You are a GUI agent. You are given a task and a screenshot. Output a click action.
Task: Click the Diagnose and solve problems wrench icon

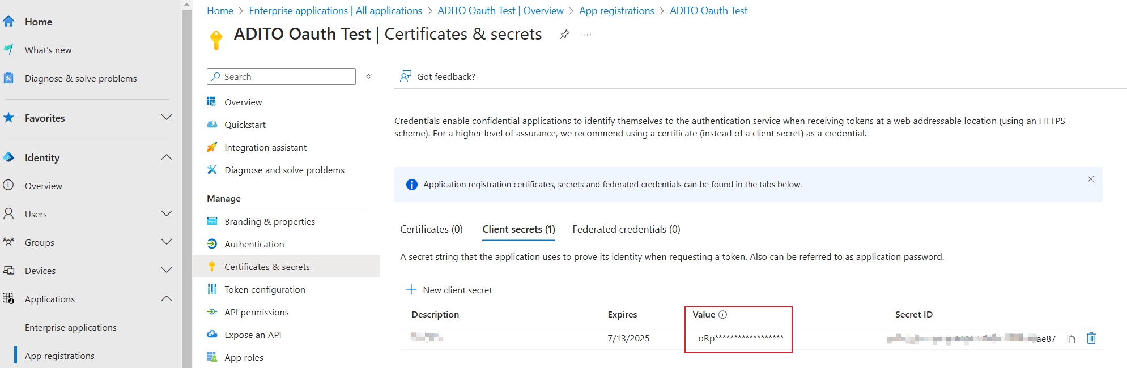coord(212,169)
